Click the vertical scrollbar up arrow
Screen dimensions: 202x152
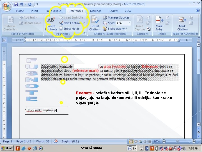pyautogui.click(x=199, y=44)
